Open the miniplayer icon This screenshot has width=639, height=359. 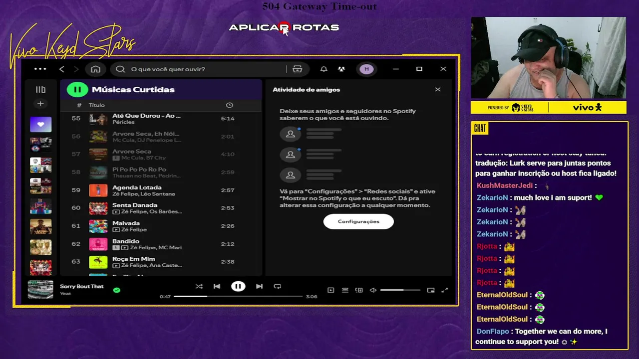[430, 290]
